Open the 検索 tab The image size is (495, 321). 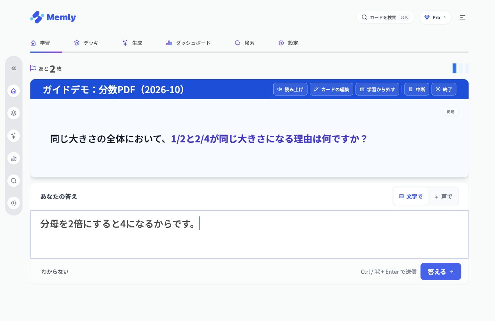tap(244, 43)
